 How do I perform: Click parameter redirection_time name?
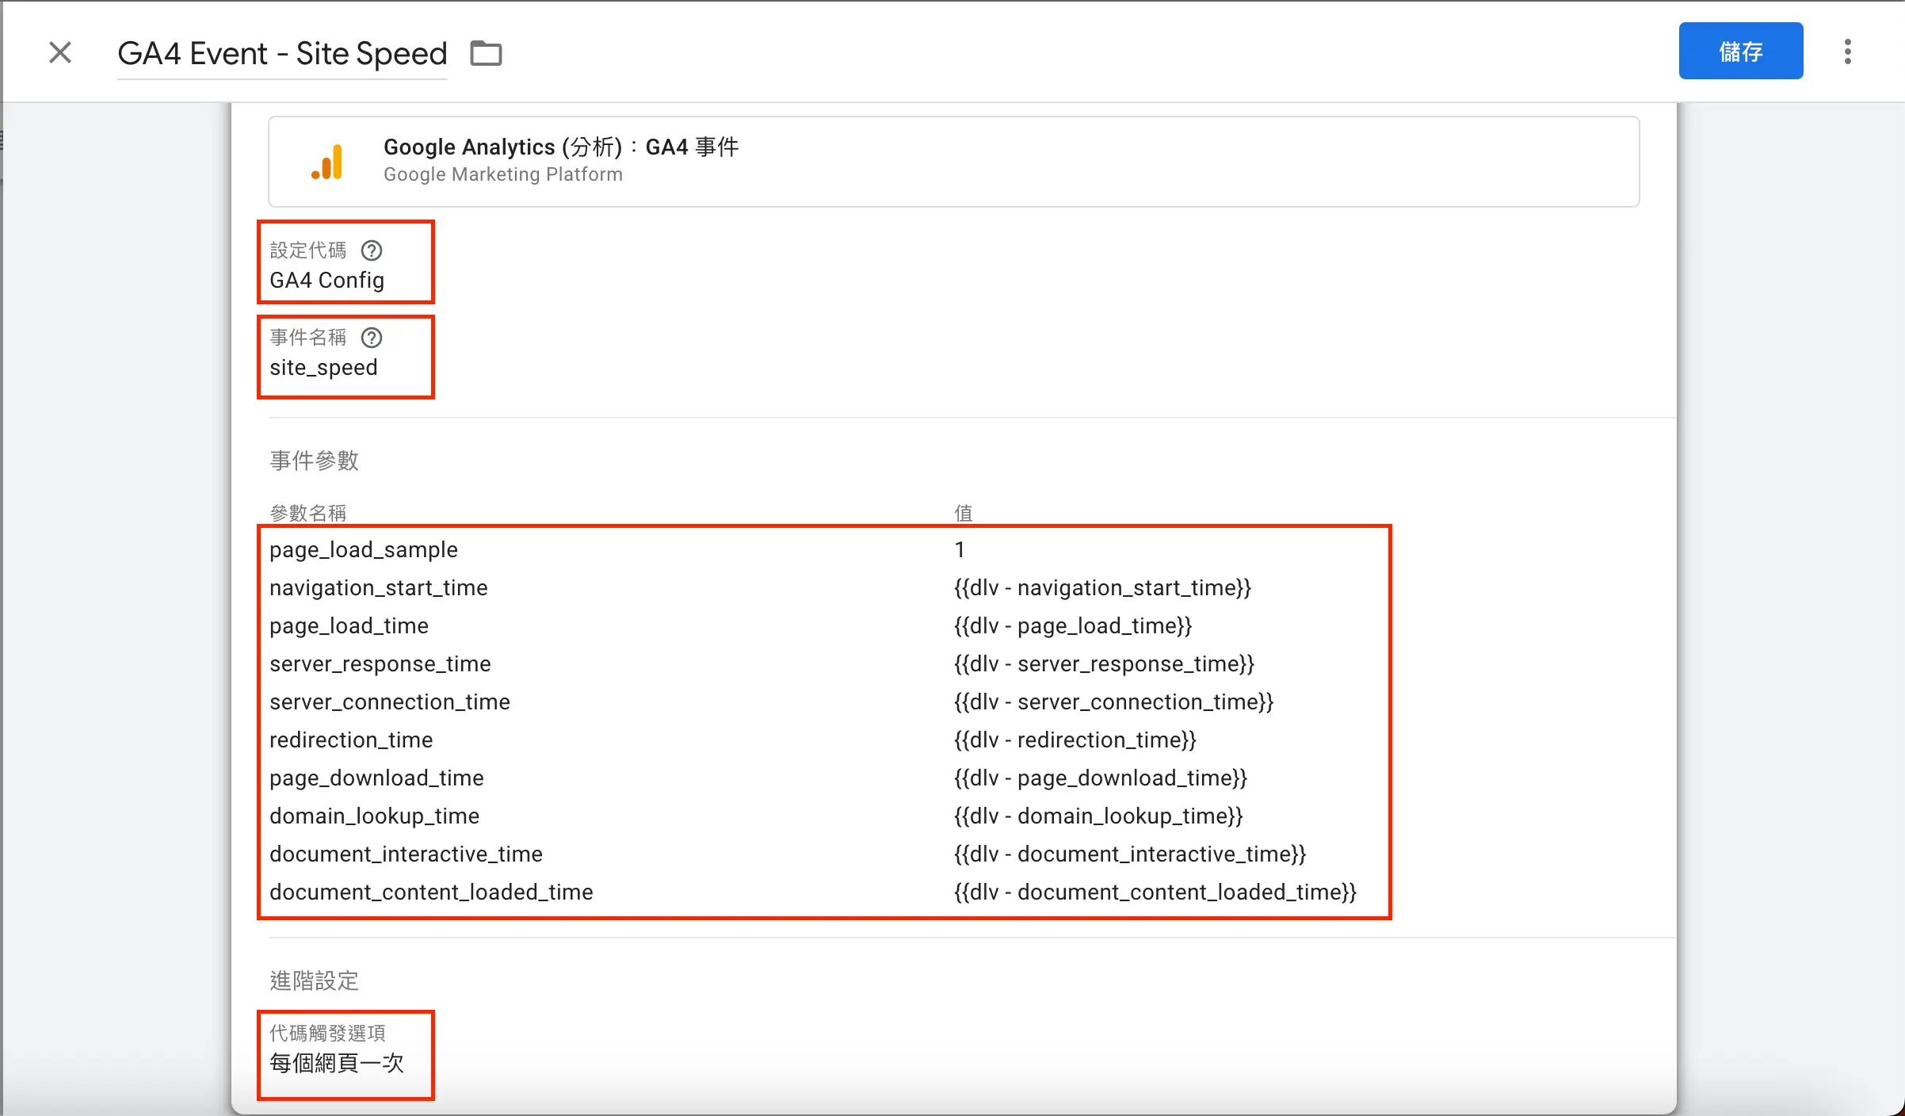[x=351, y=740]
